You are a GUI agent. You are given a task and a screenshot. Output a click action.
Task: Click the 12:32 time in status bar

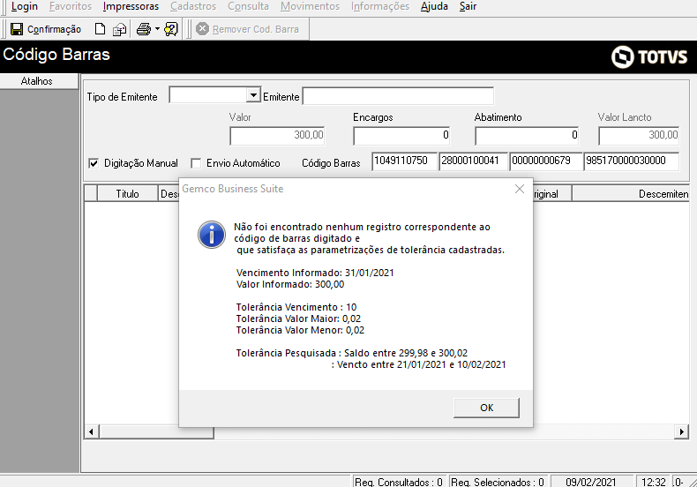tap(654, 482)
